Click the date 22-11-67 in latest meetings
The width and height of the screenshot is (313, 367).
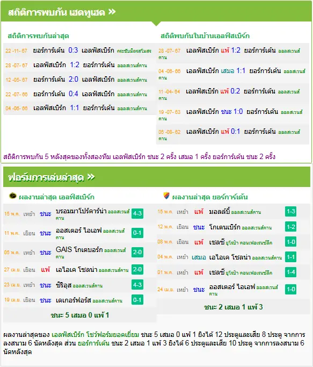17,51
